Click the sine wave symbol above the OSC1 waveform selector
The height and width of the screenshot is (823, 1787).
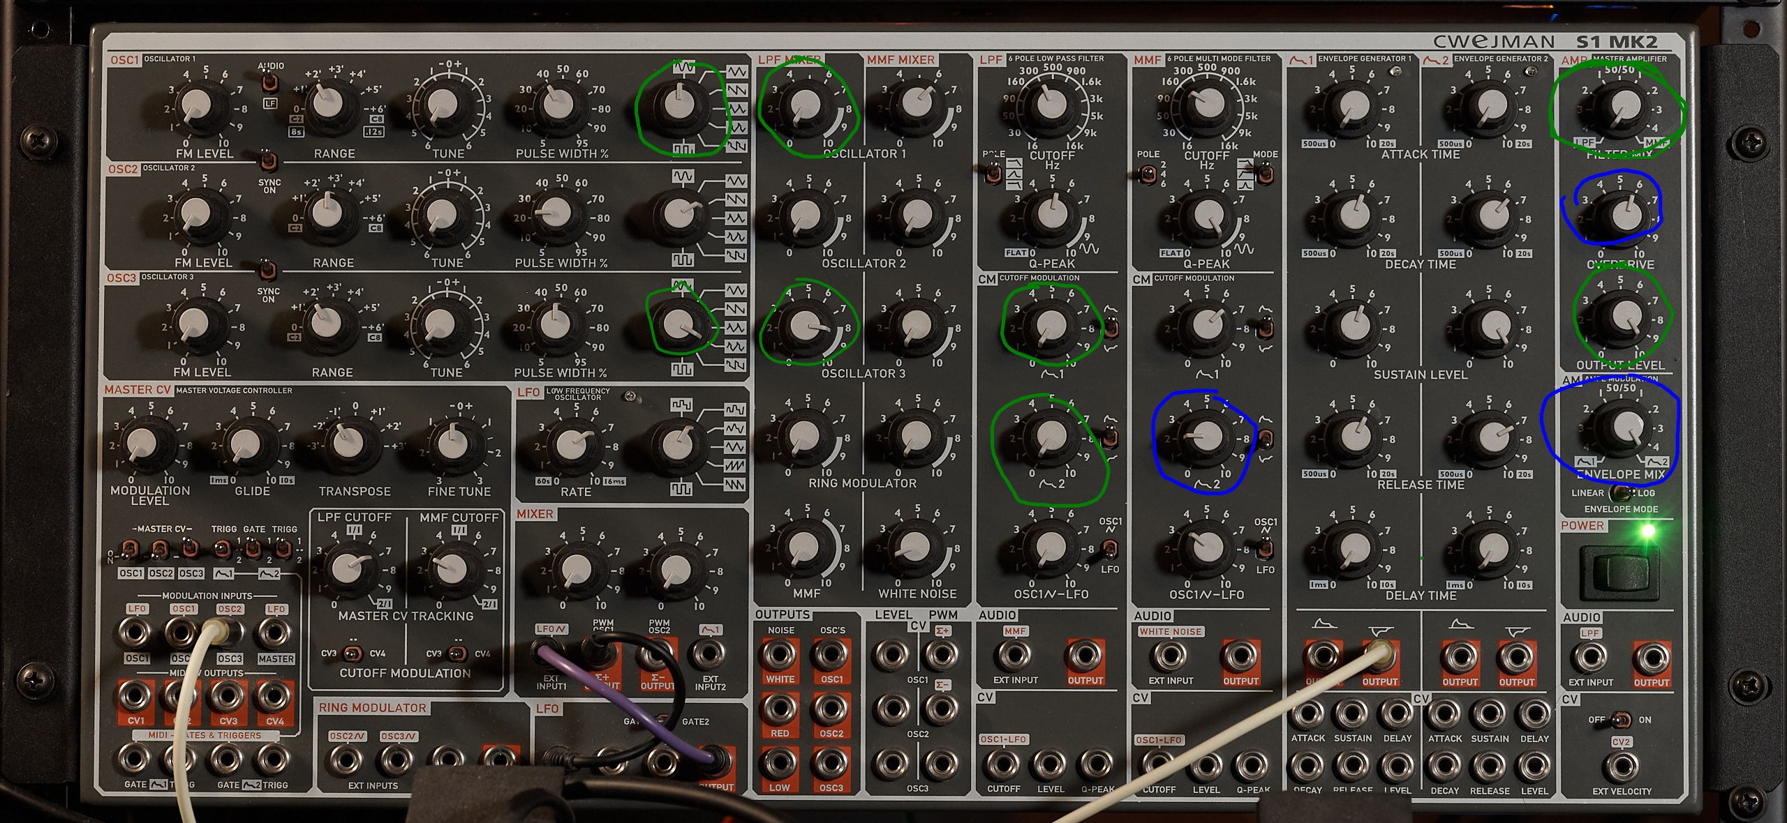coord(683,68)
